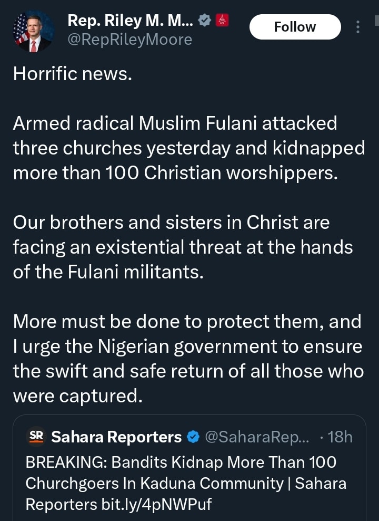Image resolution: width=379 pixels, height=521 pixels.
Task: Click the 18h timestamp on quoted post
Action: pos(340,437)
